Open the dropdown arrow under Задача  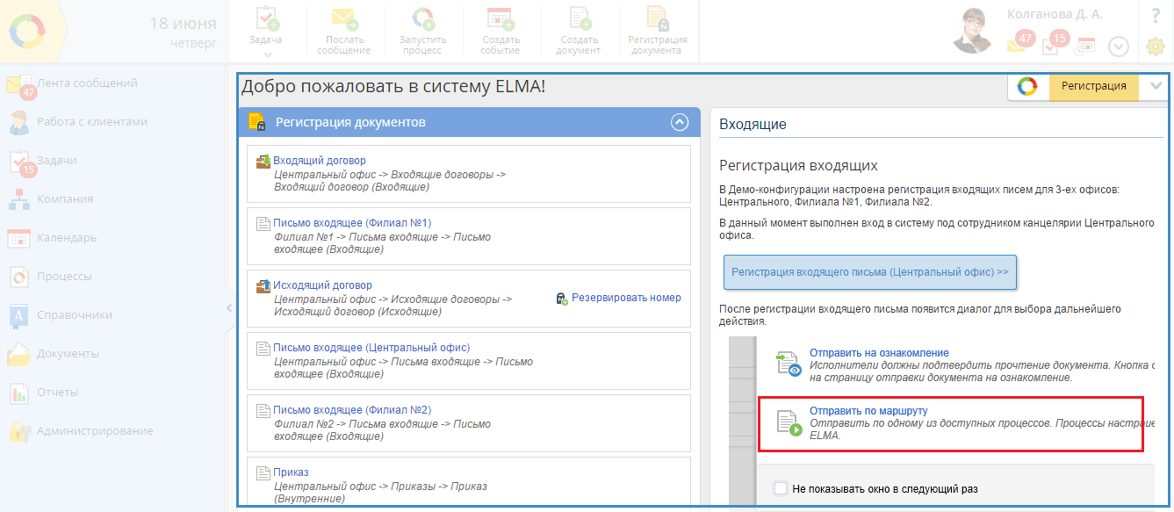[267, 55]
